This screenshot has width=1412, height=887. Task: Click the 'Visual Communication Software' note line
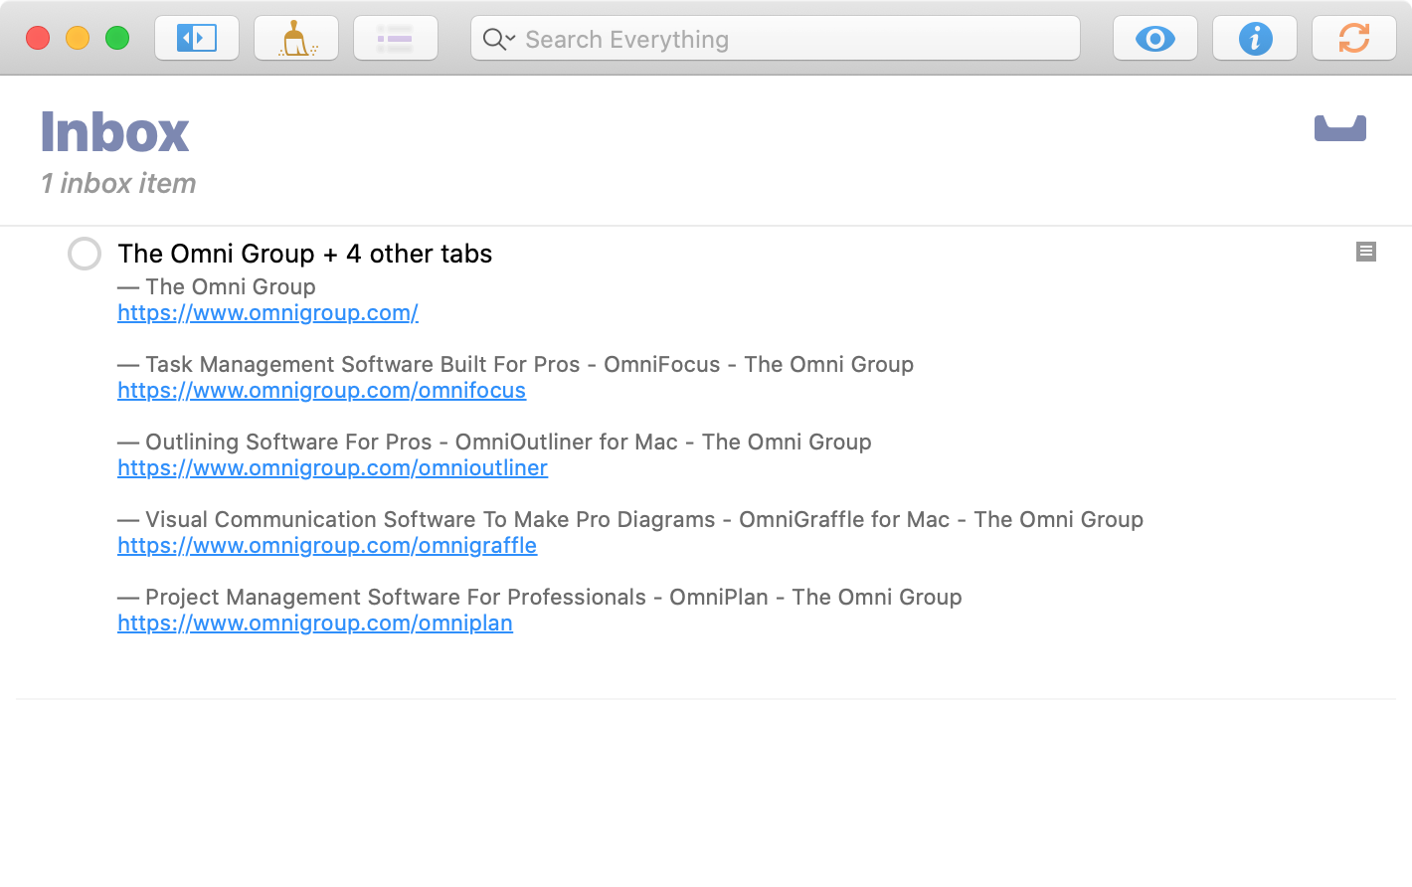630,519
